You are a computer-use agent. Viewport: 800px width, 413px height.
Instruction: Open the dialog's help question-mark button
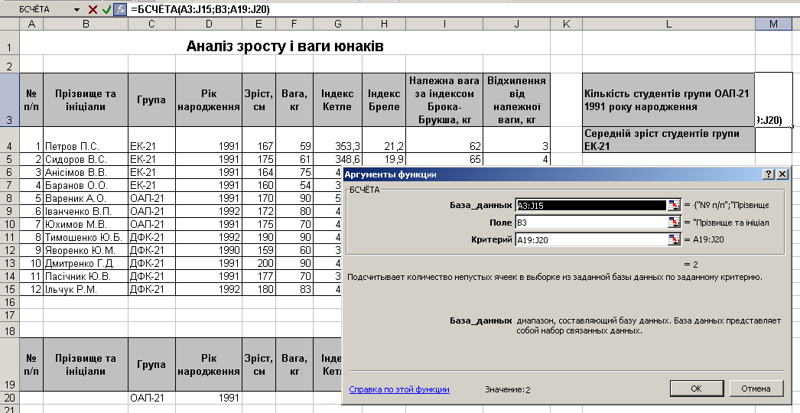click(x=769, y=174)
